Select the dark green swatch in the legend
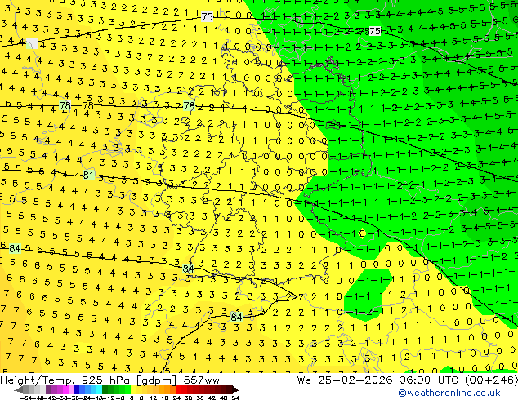This screenshot has height=400, width=518. pos(105,389)
